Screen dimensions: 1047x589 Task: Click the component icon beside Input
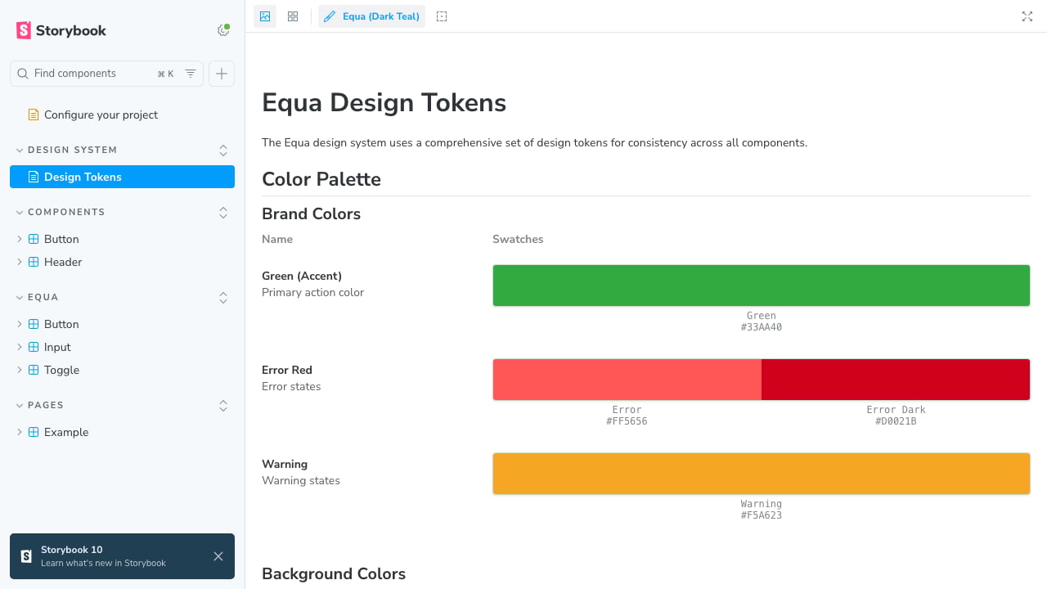(x=34, y=347)
